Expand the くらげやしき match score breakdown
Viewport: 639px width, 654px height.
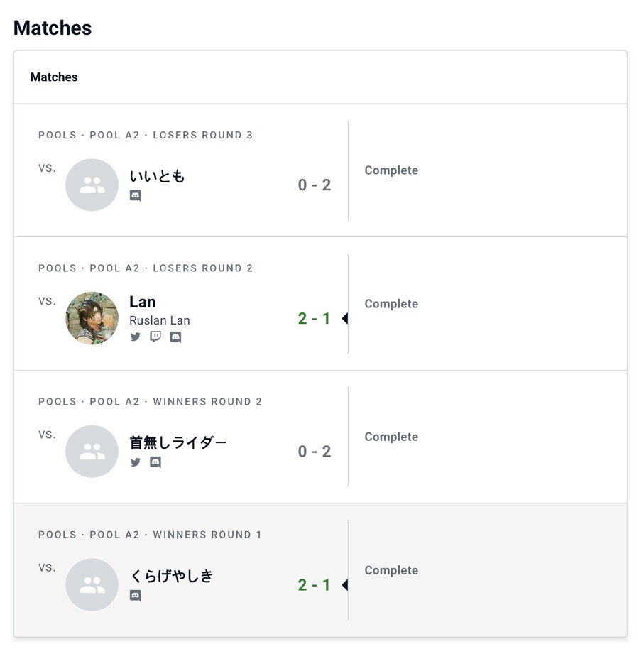pyautogui.click(x=344, y=584)
